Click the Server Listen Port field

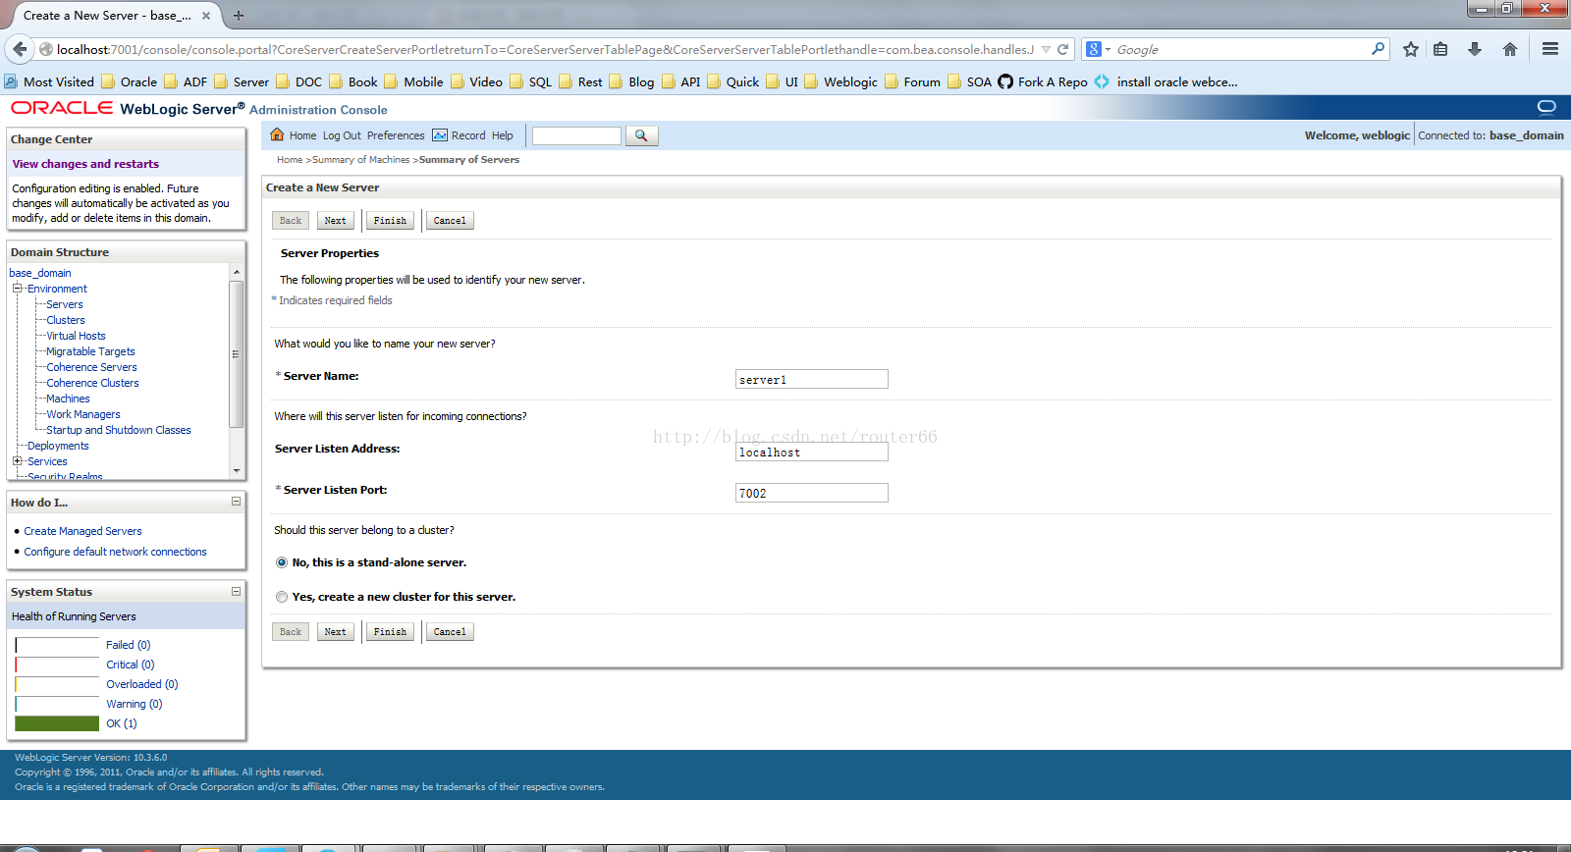[x=812, y=493]
